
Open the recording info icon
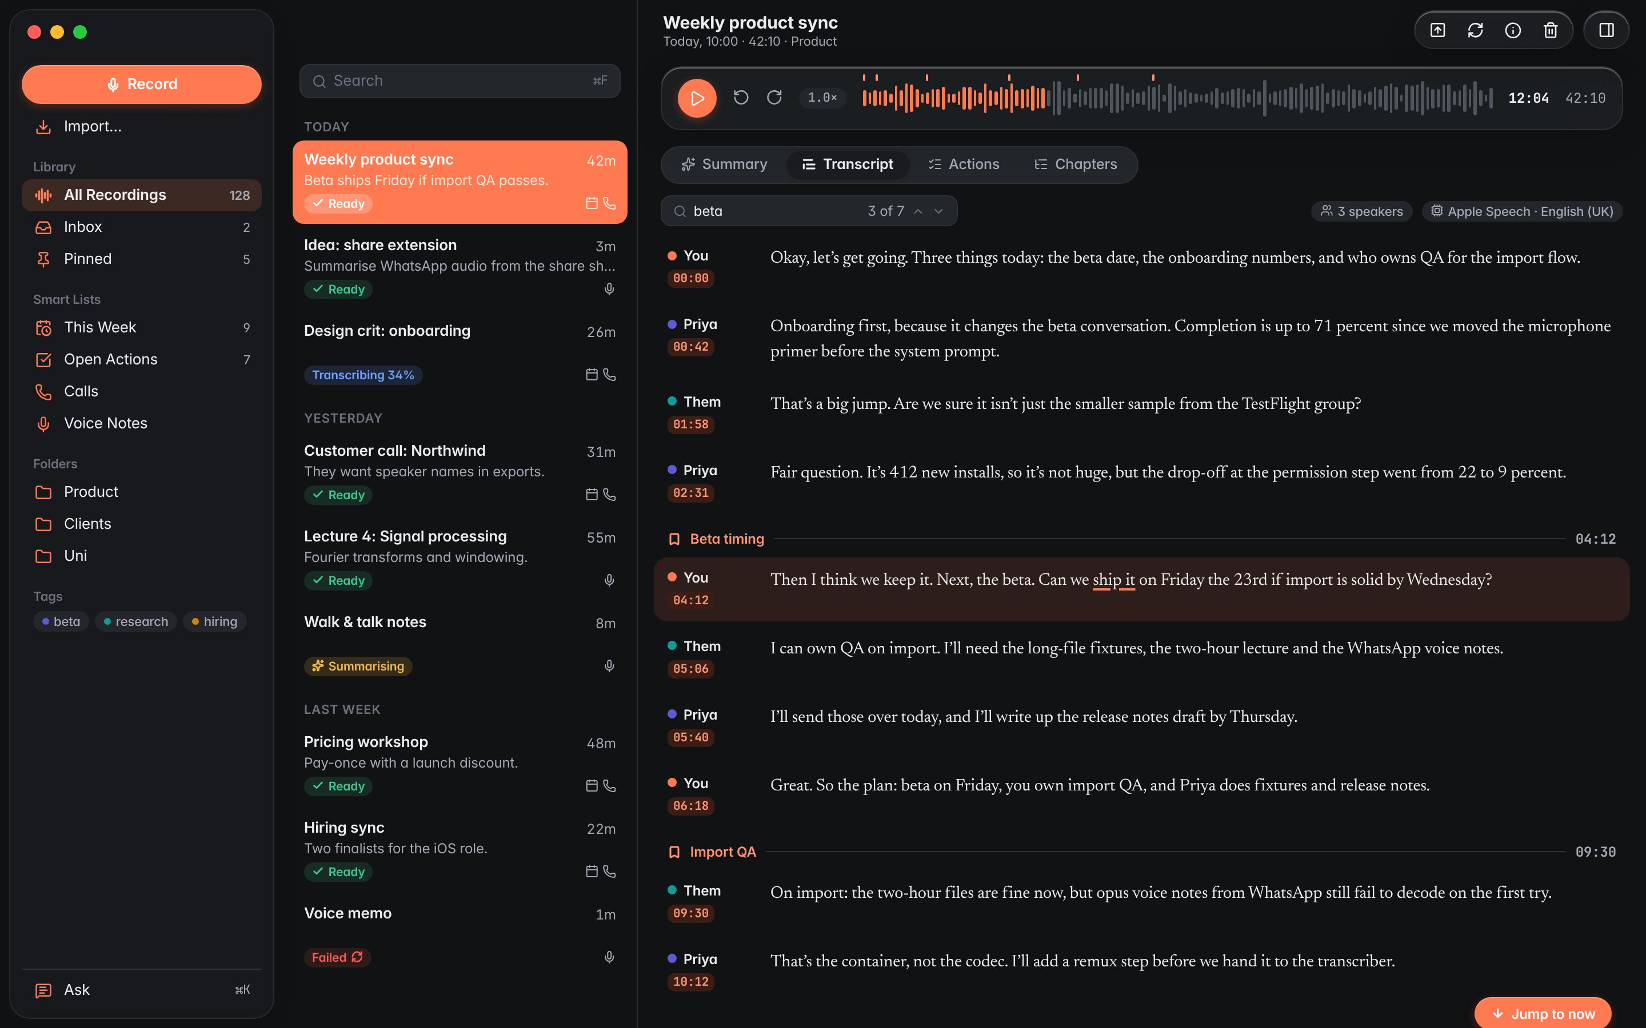click(x=1513, y=30)
